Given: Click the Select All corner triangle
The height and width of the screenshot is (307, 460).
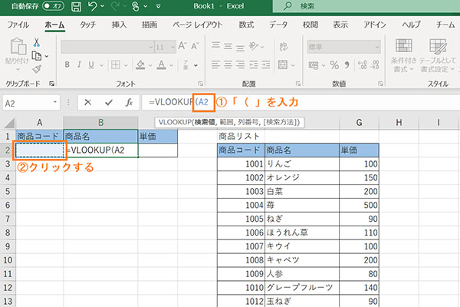Looking at the screenshot, I should point(8,123).
